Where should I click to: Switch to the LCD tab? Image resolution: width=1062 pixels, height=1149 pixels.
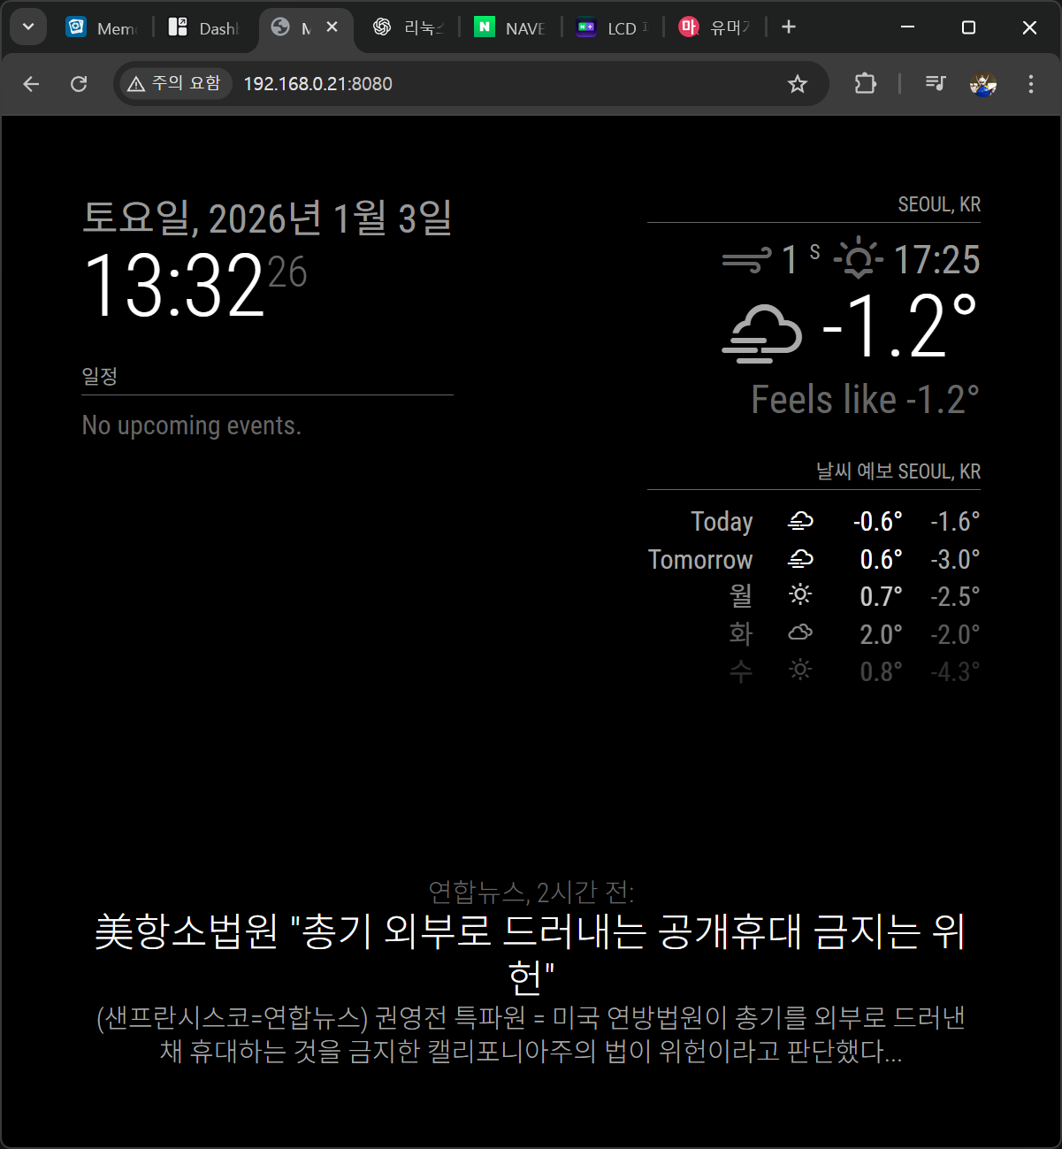point(612,28)
